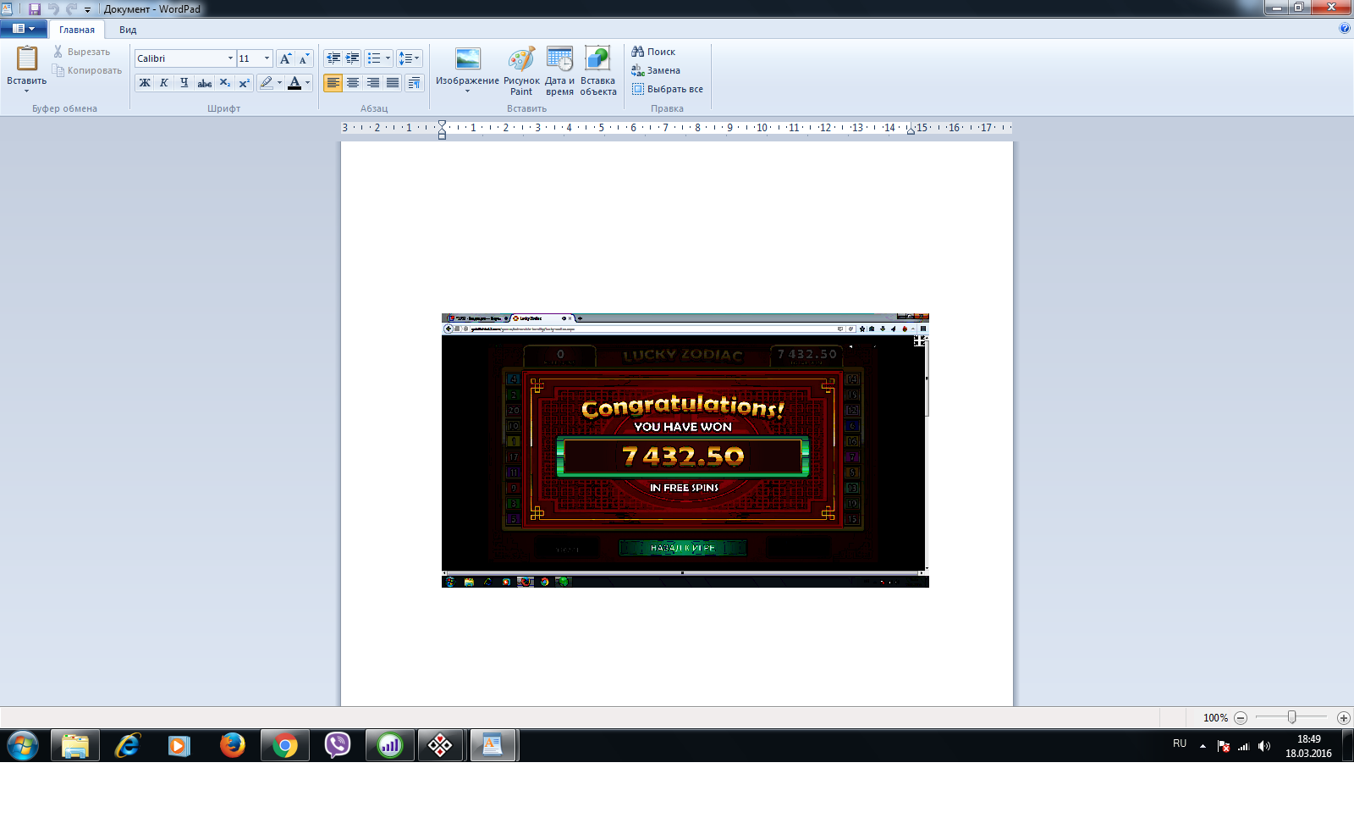
Task: Open the font size dropdown showing 11
Action: pyautogui.click(x=267, y=58)
